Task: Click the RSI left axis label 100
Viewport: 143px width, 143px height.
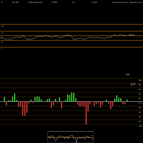Action: click(2, 26)
